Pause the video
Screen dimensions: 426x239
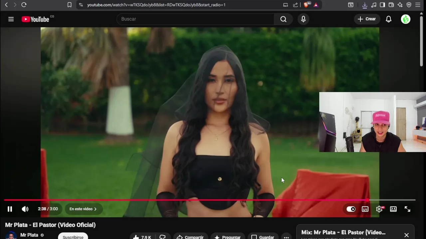tap(10, 209)
